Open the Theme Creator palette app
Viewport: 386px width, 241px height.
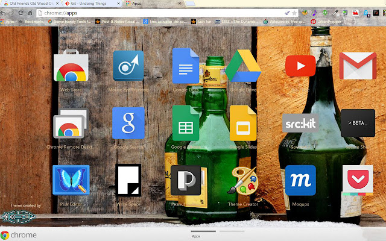click(x=243, y=181)
